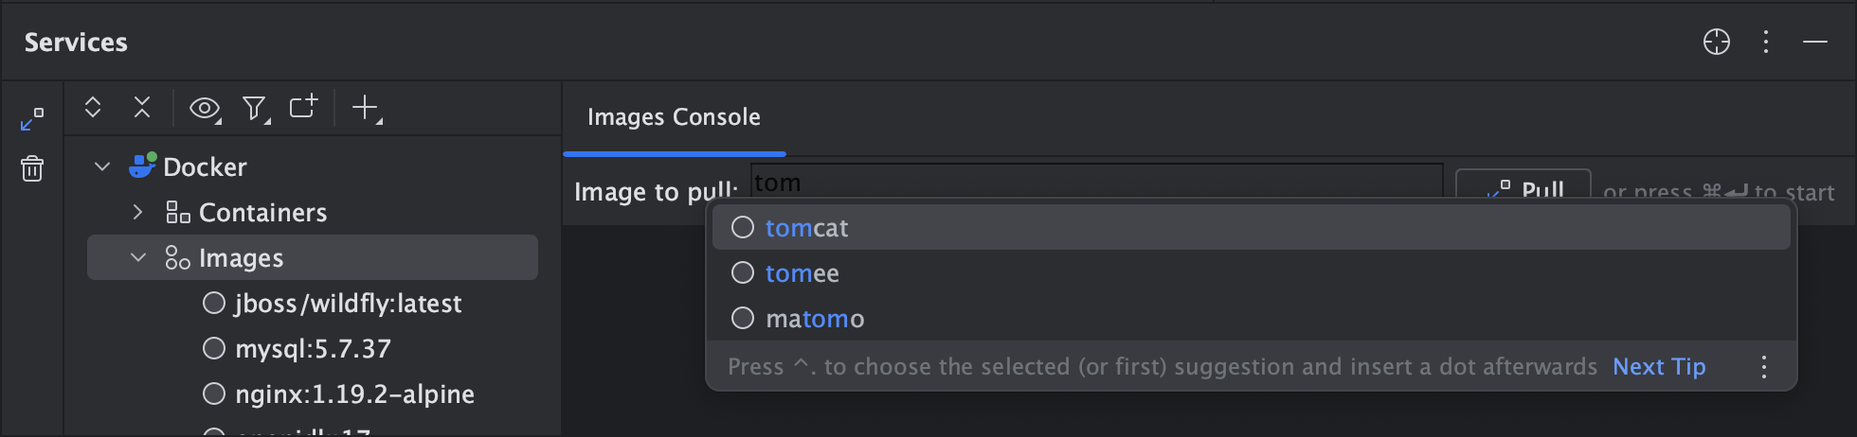Viewport: 1857px width, 437px height.
Task: Click the Add Service plus icon
Action: pyautogui.click(x=366, y=108)
